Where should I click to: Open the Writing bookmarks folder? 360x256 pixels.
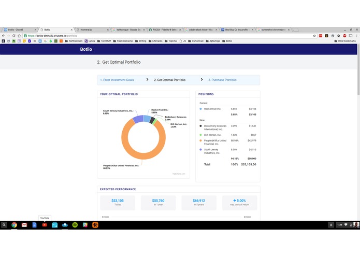[x=141, y=41]
